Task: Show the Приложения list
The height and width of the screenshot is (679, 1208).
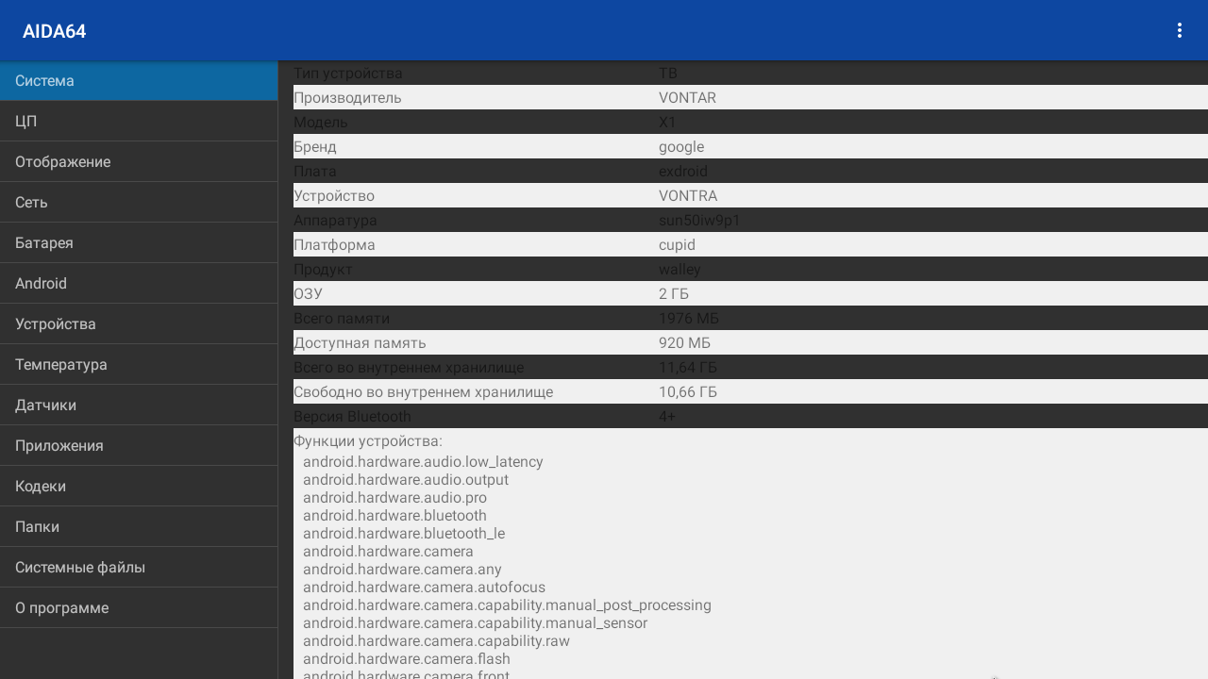Action: point(139,446)
